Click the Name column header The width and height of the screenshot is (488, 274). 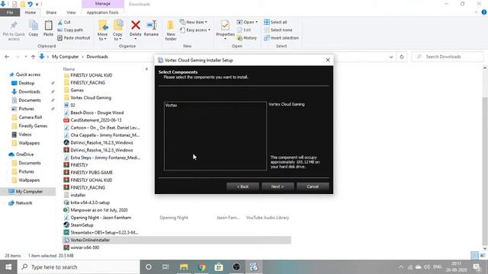click(x=69, y=69)
